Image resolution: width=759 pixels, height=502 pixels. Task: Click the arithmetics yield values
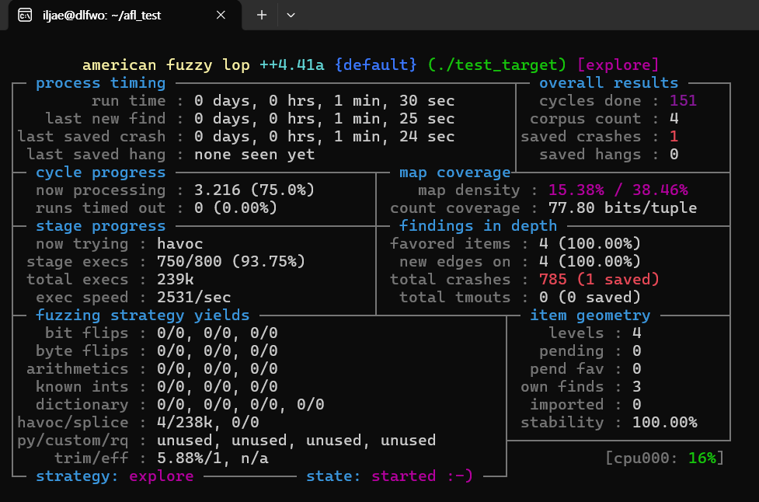tap(218, 369)
